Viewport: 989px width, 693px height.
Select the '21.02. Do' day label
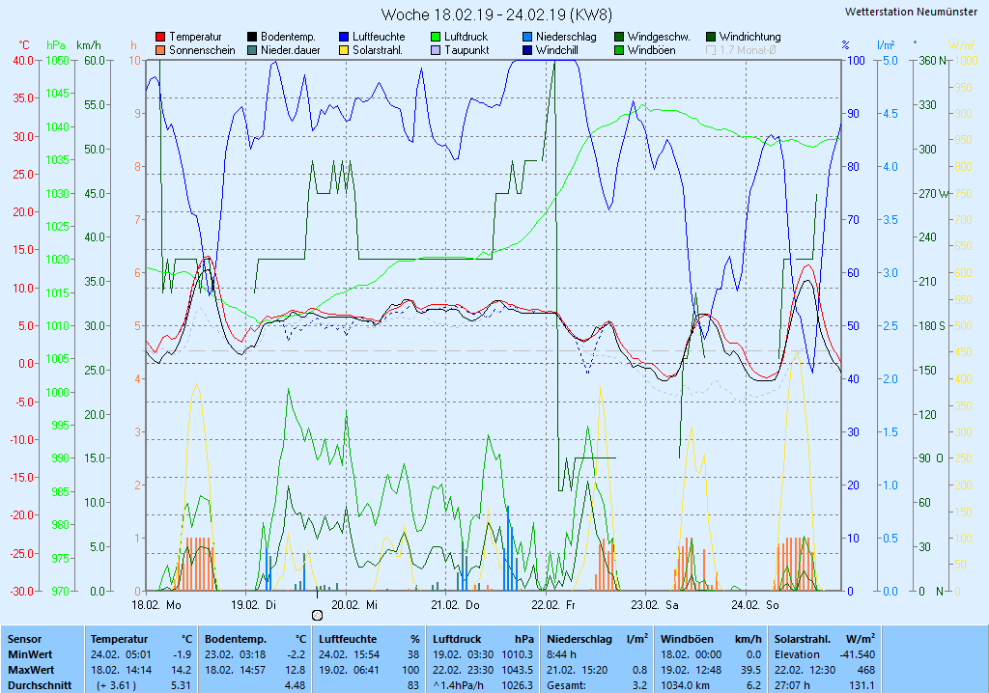click(x=455, y=605)
